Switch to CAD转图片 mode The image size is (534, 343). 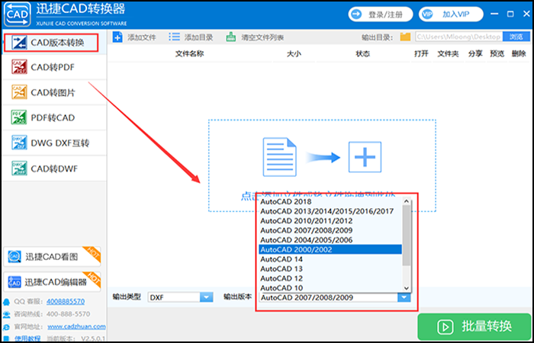coord(54,92)
